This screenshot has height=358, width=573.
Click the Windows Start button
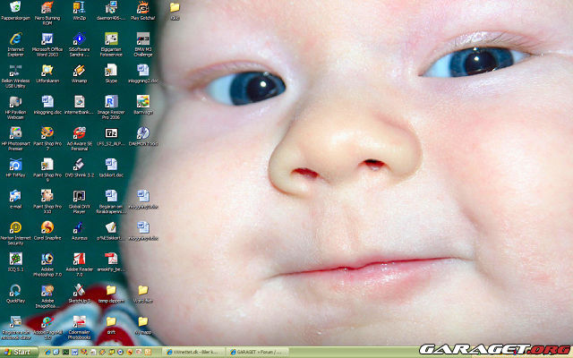pos(18,352)
